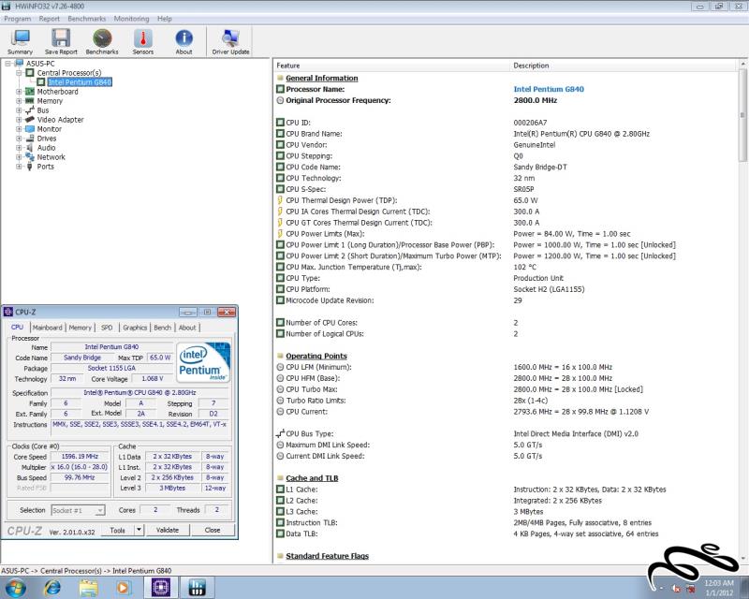
Task: Open the Monitoring menu
Action: tap(131, 19)
